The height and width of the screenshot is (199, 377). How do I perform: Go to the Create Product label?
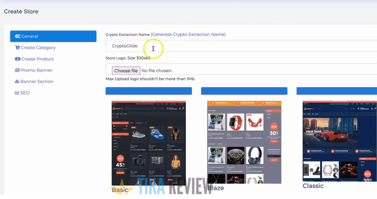[38, 59]
